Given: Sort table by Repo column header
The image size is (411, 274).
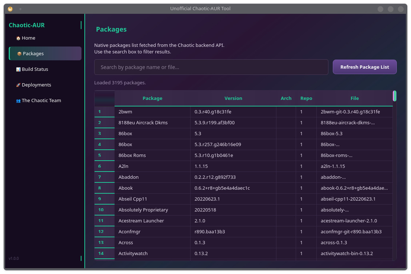Looking at the screenshot, I should tap(306, 98).
